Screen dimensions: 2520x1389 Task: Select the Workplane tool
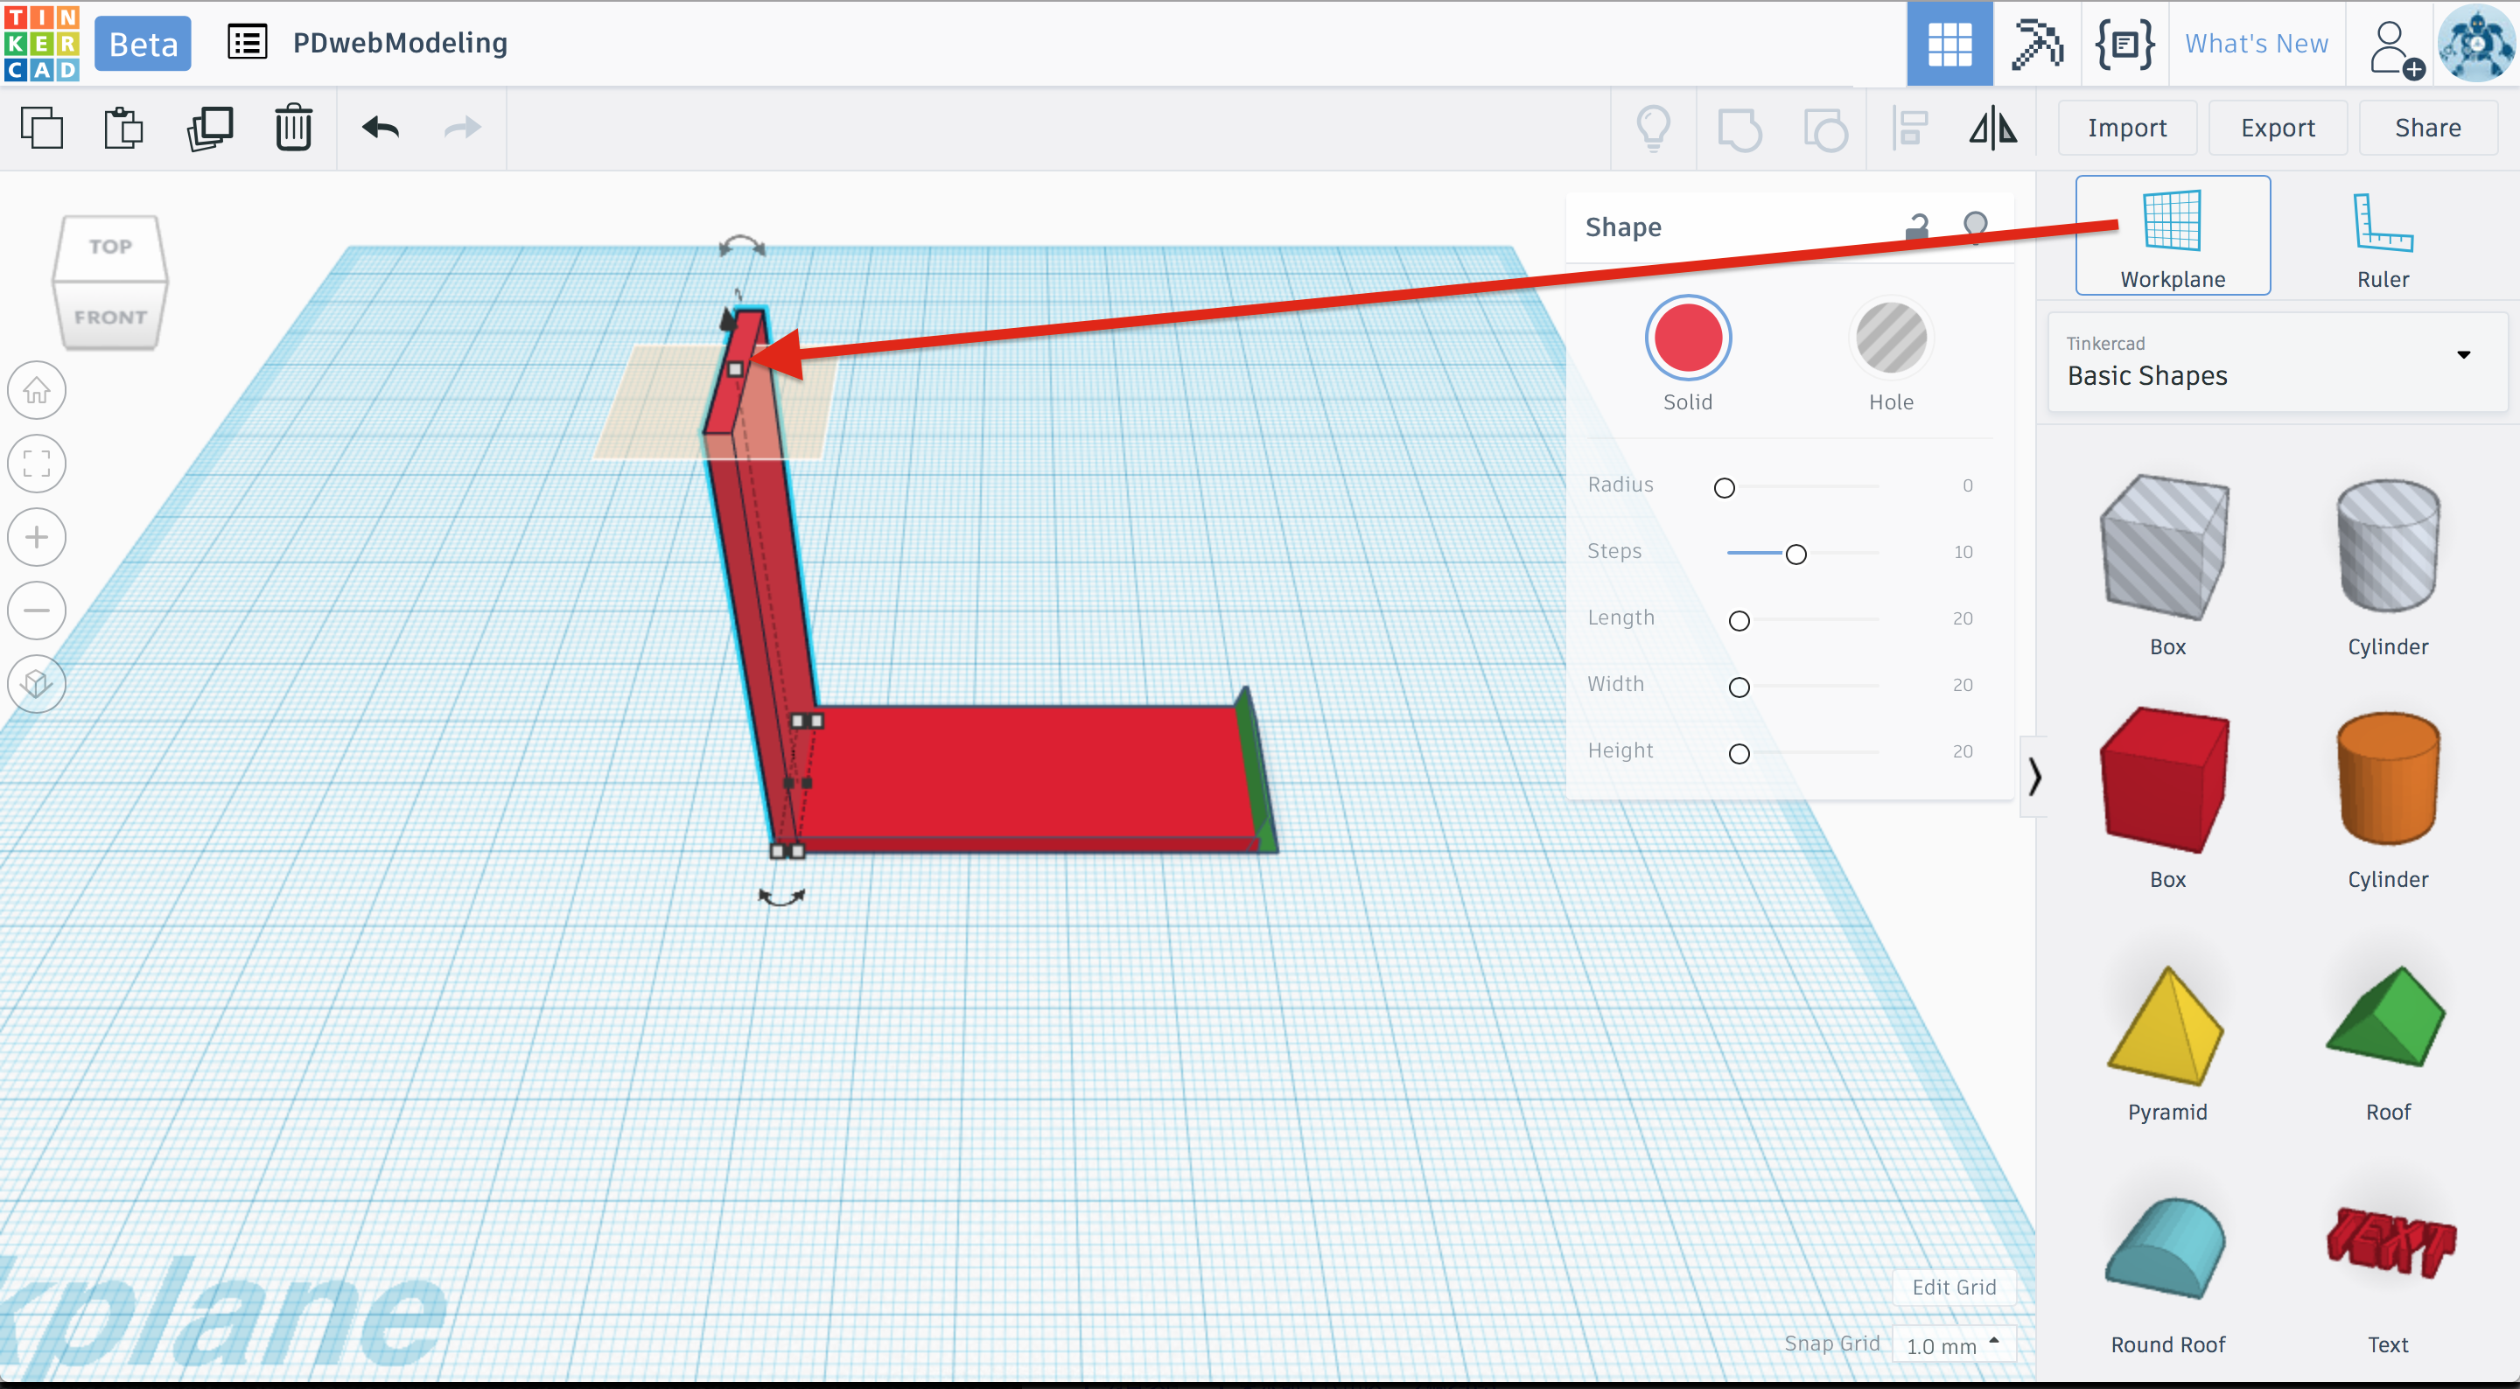click(2172, 236)
